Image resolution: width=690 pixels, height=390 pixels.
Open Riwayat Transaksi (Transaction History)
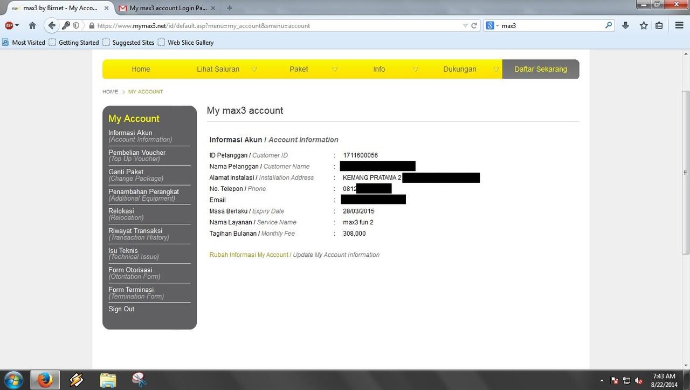[139, 234]
